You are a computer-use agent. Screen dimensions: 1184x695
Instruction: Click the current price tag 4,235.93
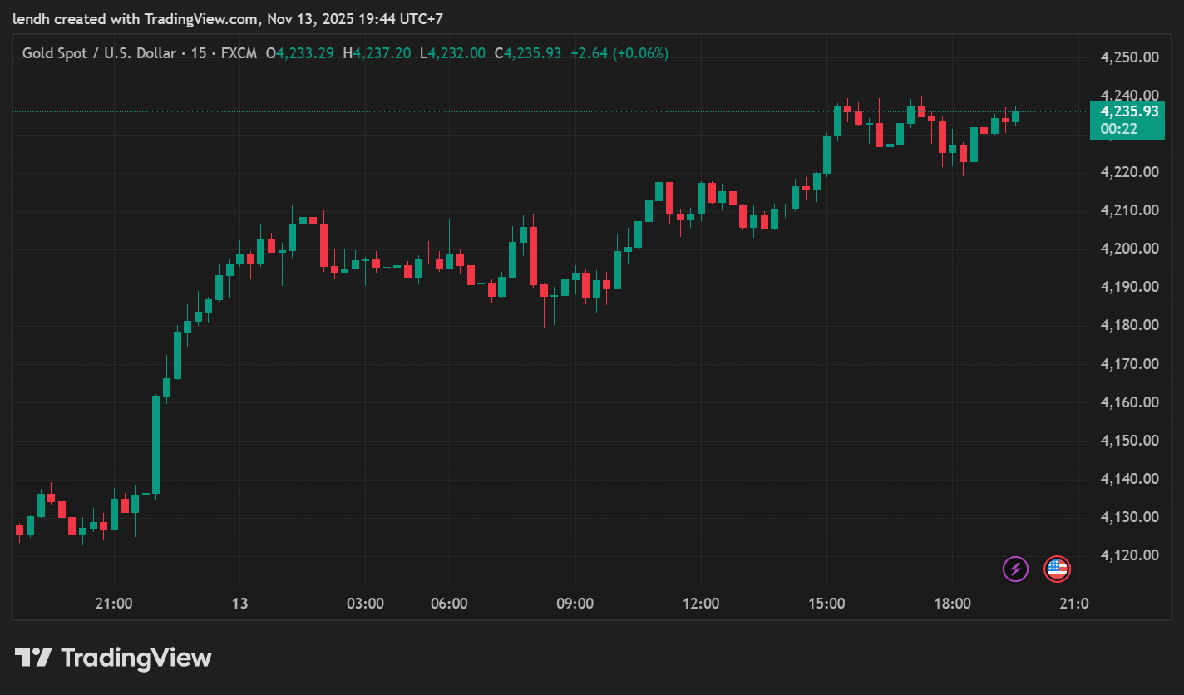click(1127, 111)
